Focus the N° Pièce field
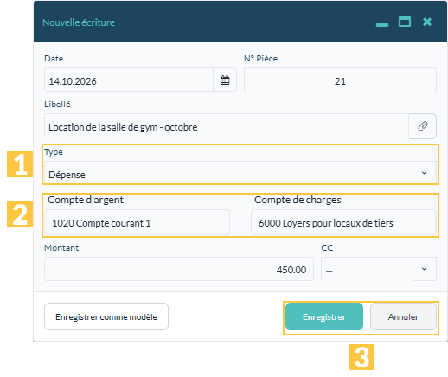448x377 pixels. pyautogui.click(x=340, y=80)
